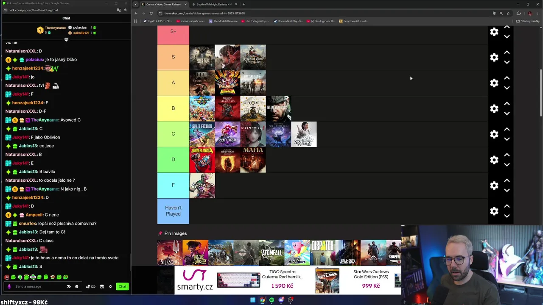
Task: Collapse the pinned leaderboard arrow in chat
Action: point(66,40)
